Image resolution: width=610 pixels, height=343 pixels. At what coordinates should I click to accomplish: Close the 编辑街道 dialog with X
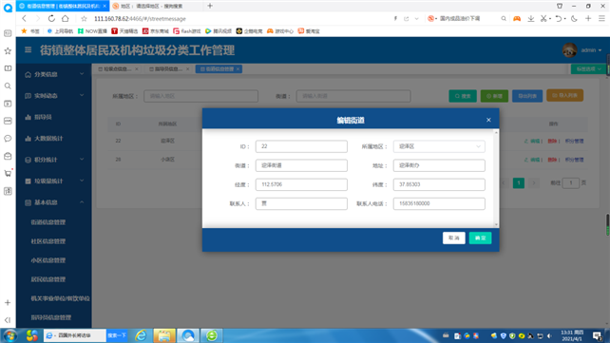488,120
